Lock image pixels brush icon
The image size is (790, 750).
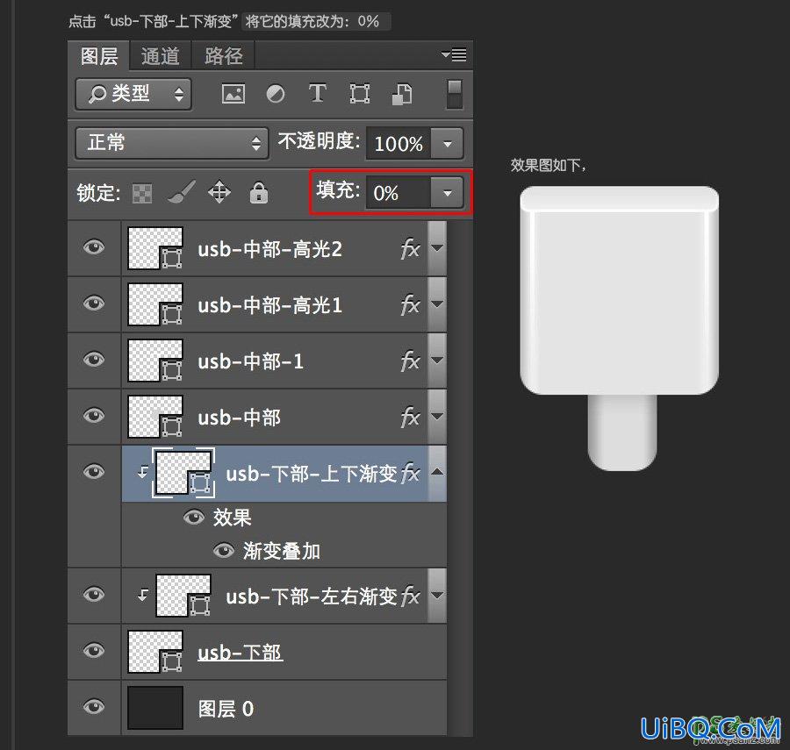[x=182, y=193]
